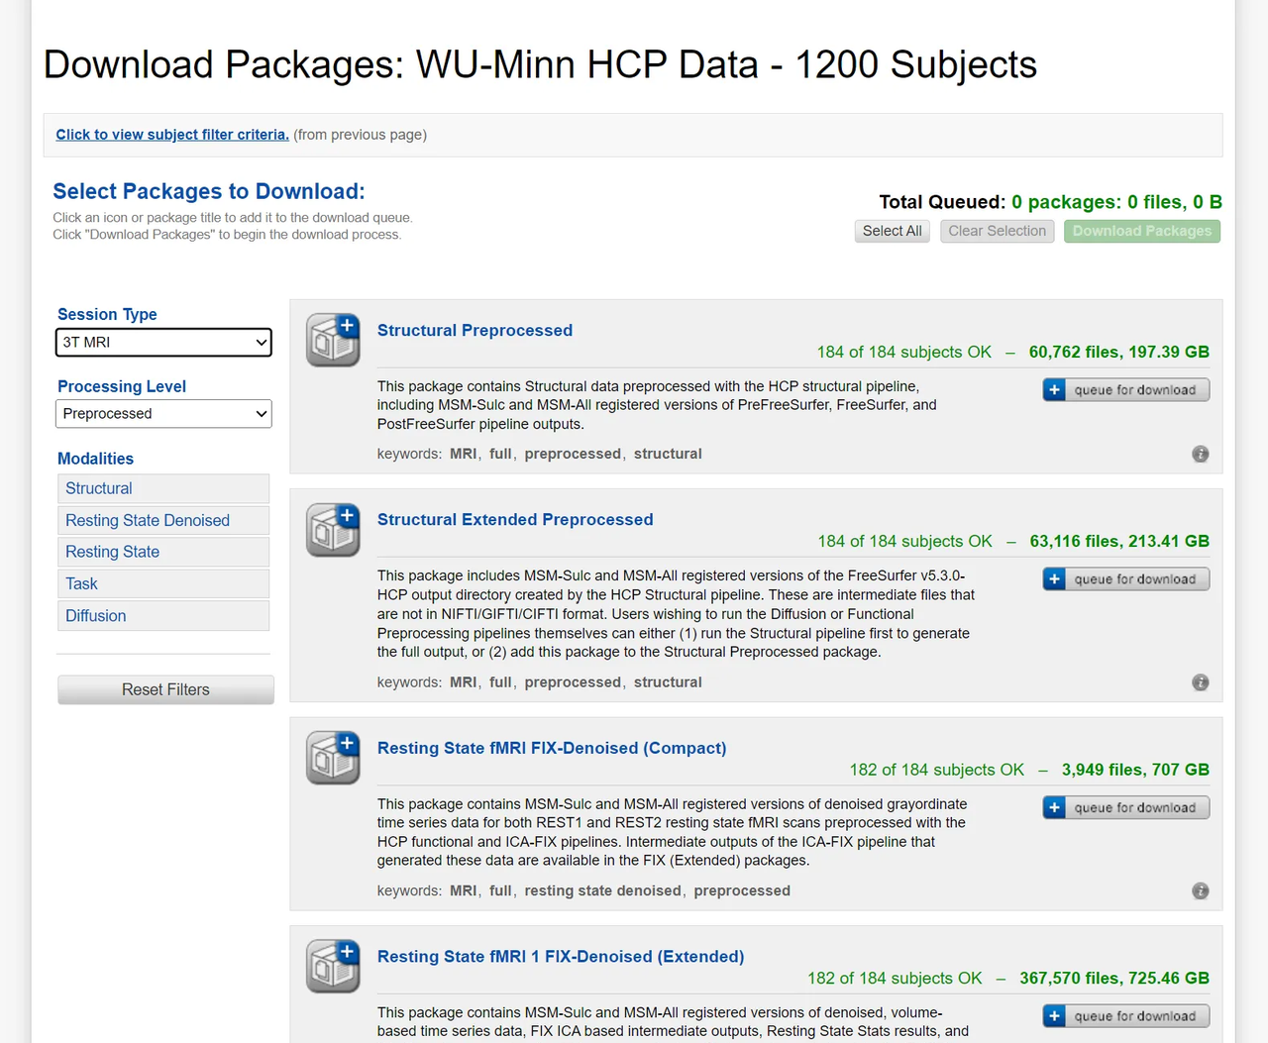Open info icon for Structural Extended Preprocessed
Screen dimensions: 1268x1043
coord(1200,682)
